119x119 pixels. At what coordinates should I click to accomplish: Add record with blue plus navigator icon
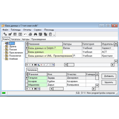click(x=38, y=65)
